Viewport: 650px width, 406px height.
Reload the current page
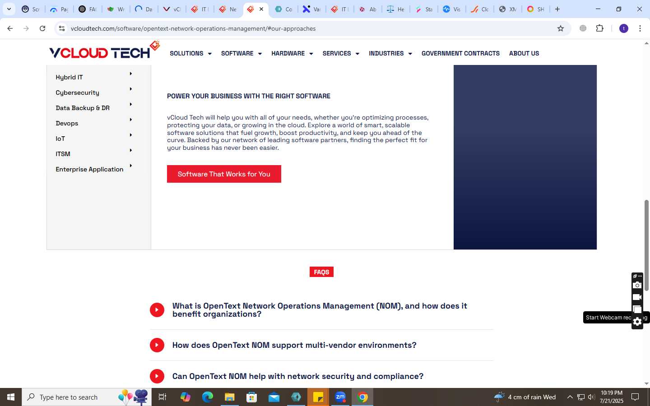coord(42,28)
